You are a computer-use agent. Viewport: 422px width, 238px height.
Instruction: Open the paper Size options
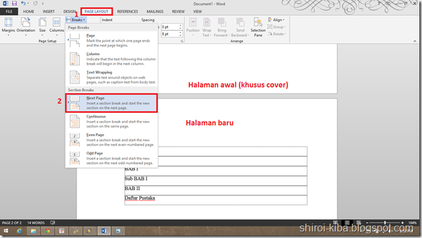42,27
